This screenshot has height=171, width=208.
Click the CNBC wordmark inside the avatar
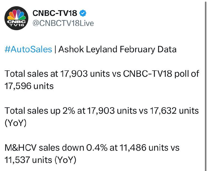(x=16, y=22)
